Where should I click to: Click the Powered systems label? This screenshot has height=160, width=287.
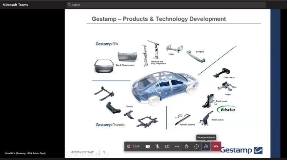(187, 125)
